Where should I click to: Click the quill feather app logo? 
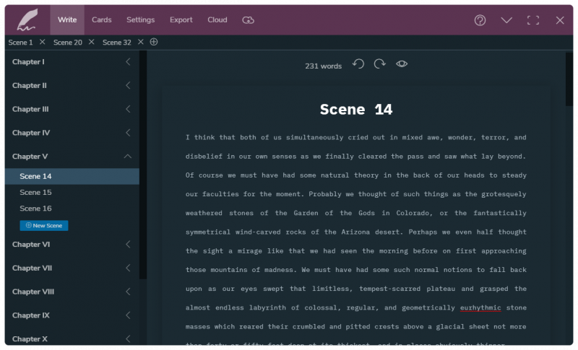pos(27,20)
